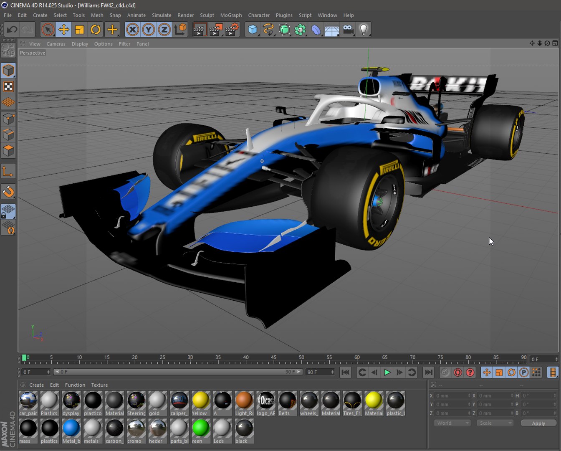
Task: Select the Metal_b blue material swatch
Action: coord(71,431)
